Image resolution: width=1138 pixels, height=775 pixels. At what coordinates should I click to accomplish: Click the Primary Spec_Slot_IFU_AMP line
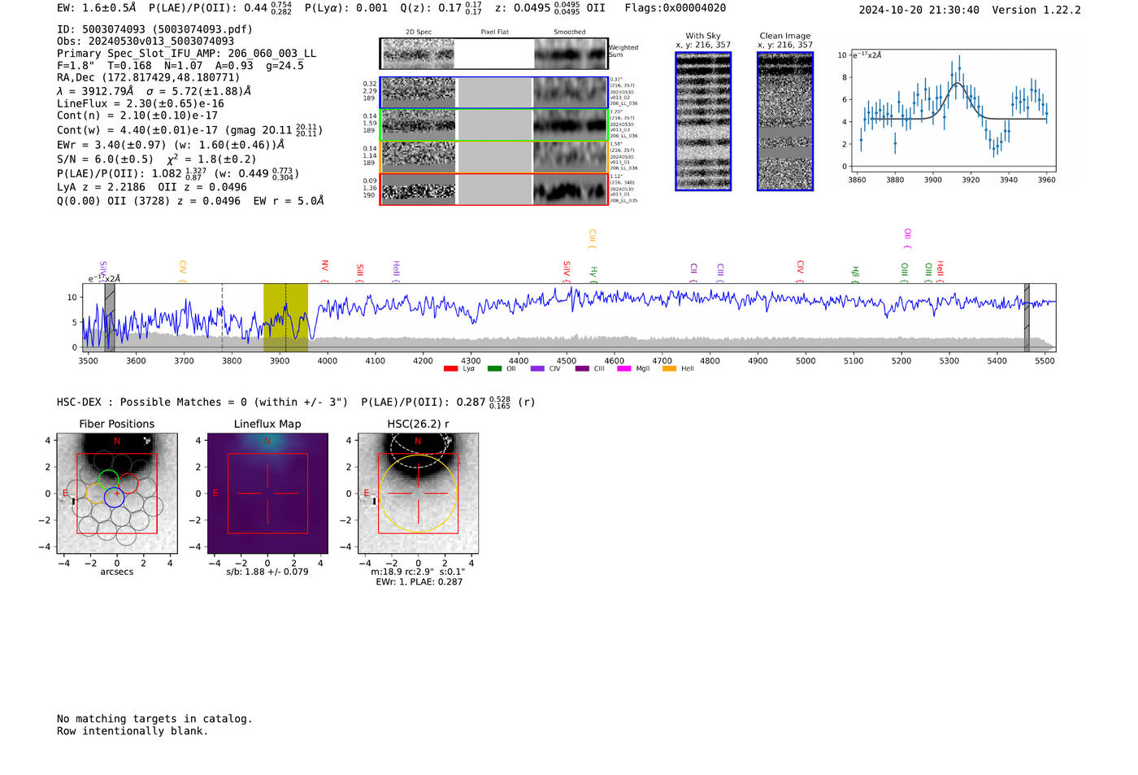[186, 54]
